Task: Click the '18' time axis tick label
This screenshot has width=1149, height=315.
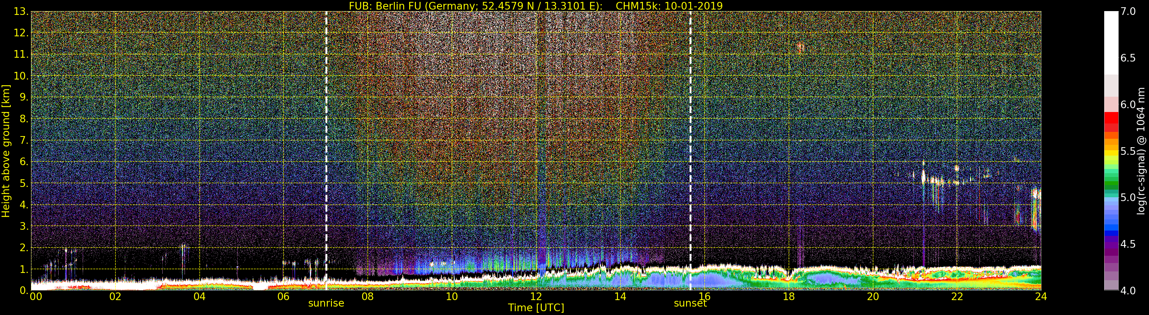Action: (x=789, y=297)
